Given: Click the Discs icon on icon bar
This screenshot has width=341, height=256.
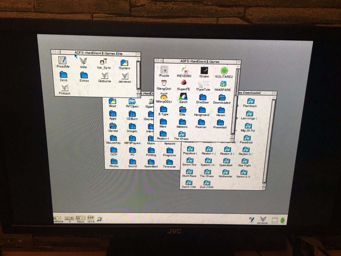Looking at the screenshot, I should point(80,218).
